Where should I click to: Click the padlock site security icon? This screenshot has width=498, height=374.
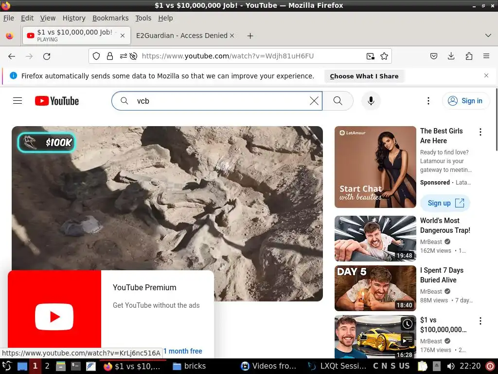point(110,56)
